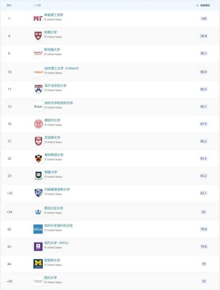Open 麻省理工学院 university link

pos(54,15)
